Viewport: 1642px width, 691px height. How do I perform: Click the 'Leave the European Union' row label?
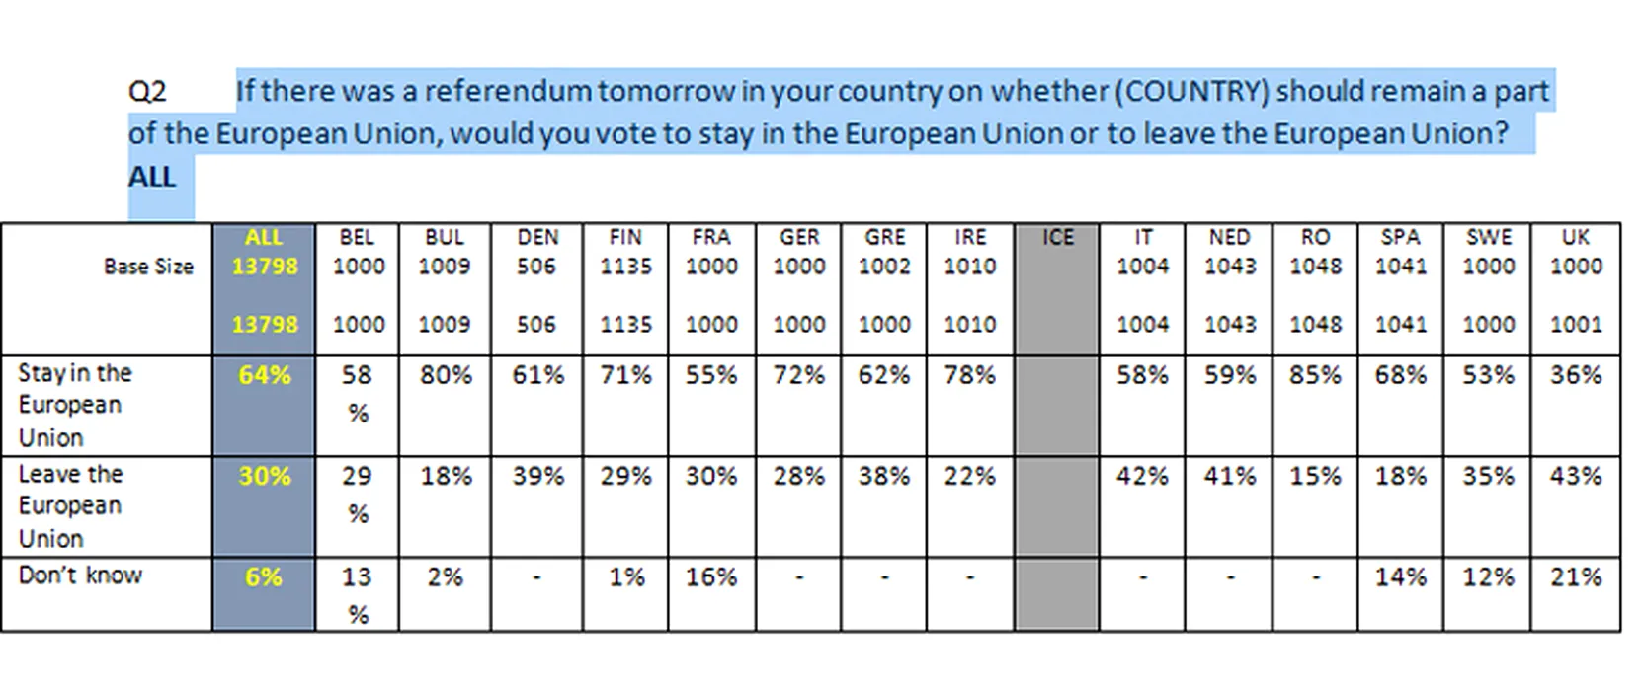pos(70,505)
